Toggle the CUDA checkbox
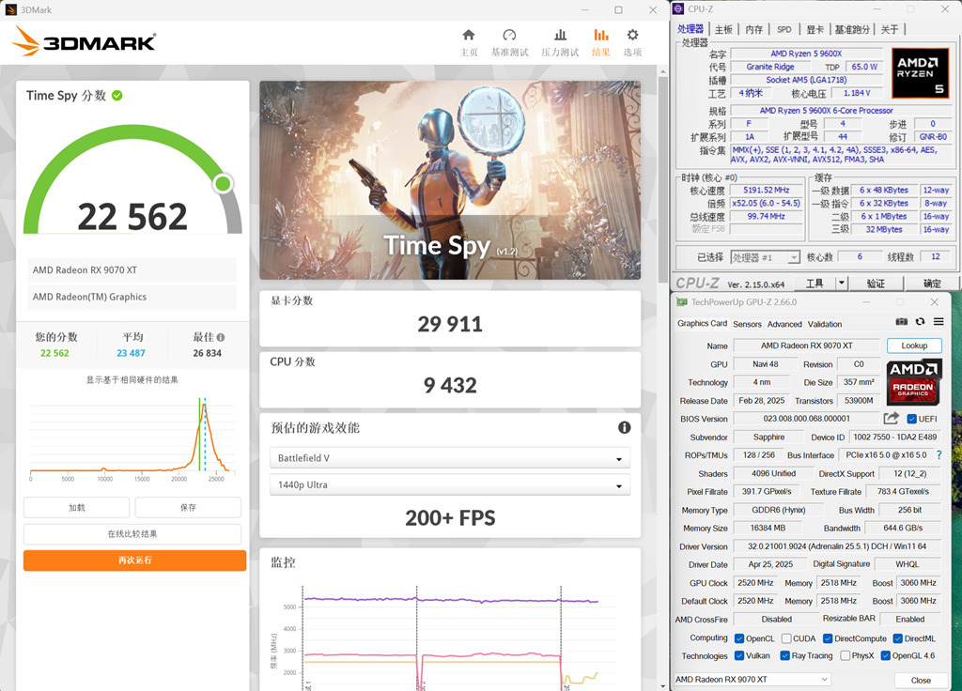This screenshot has height=691, width=962. coord(786,638)
